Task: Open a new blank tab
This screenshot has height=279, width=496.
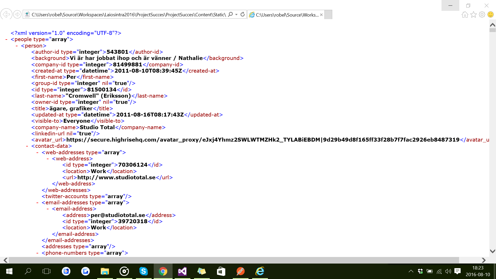Action: coord(328,15)
